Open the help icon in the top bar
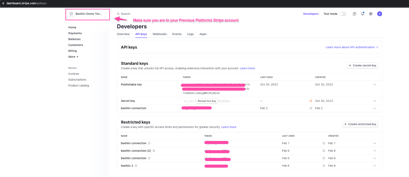The width and height of the screenshot is (409, 177). click(x=354, y=14)
